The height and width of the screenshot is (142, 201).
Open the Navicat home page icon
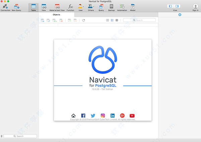pos(73,116)
